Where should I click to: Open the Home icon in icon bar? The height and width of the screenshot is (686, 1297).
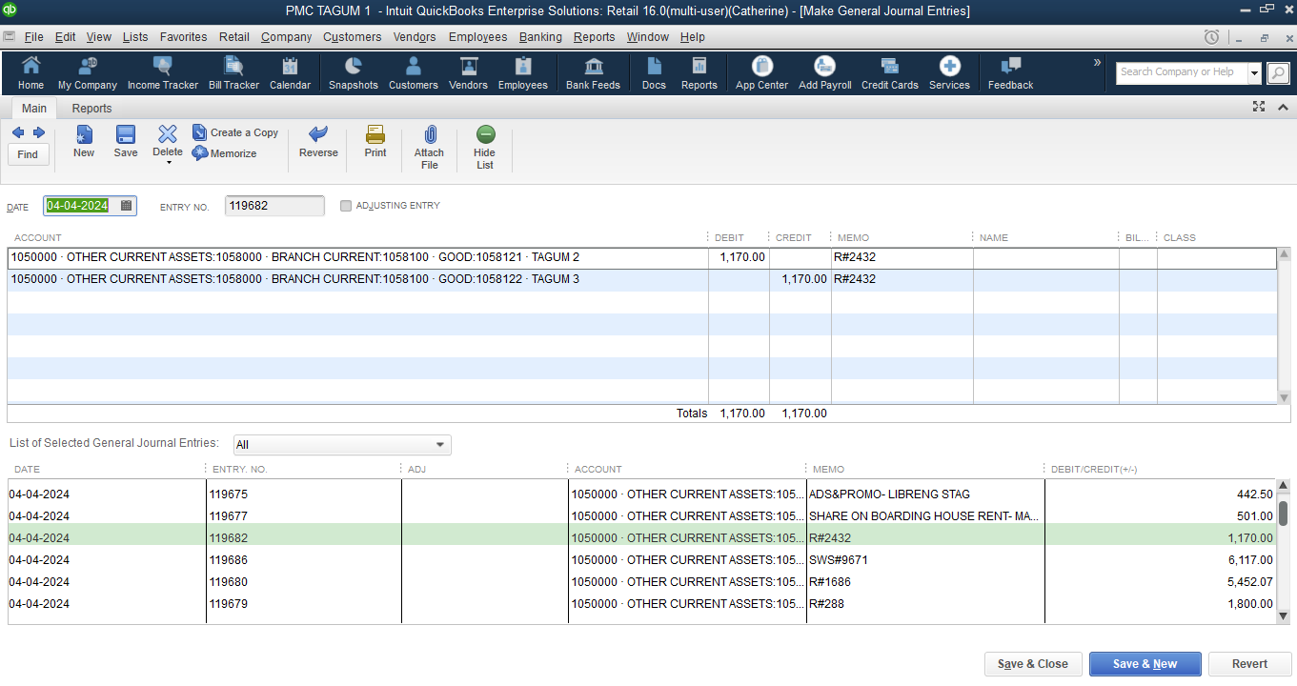click(x=30, y=73)
